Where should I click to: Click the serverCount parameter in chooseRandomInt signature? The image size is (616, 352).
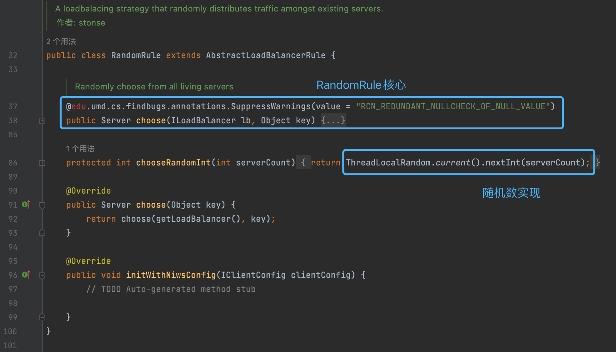click(263, 163)
